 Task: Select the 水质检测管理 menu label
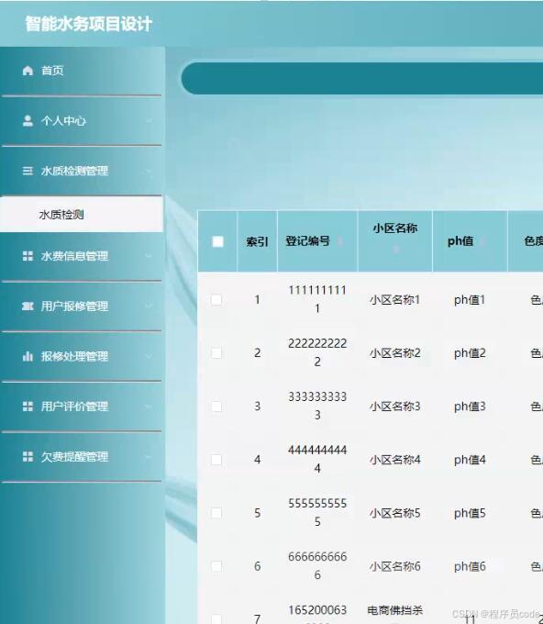(74, 171)
